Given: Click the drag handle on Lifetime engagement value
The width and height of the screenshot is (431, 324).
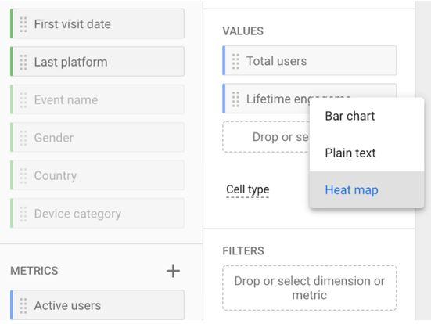Looking at the screenshot, I should pos(235,99).
